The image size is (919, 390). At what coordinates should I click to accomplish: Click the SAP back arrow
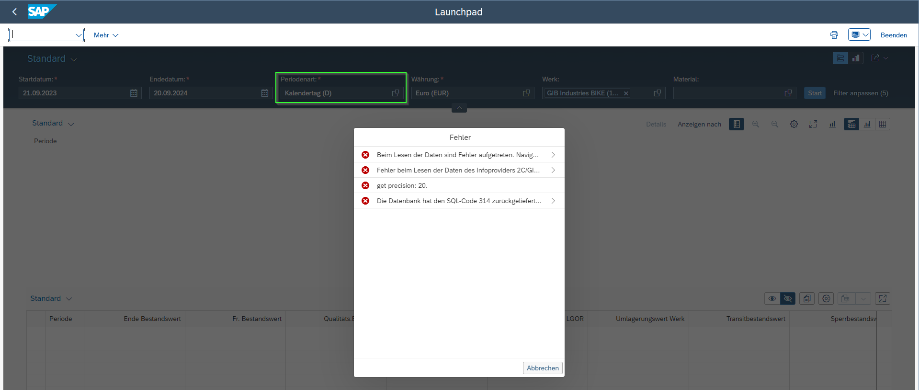coord(14,12)
